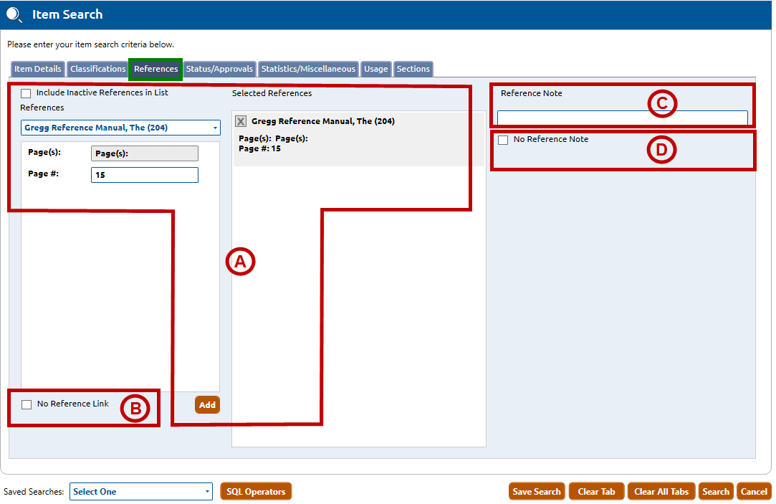Go to the Status/Approvals tab
776x504 pixels.
pyautogui.click(x=219, y=69)
